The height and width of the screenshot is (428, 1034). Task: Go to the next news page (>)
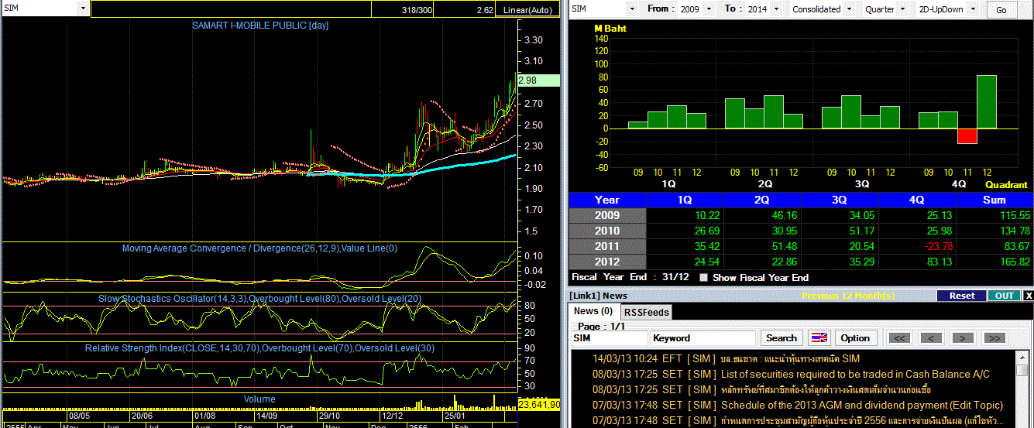963,338
